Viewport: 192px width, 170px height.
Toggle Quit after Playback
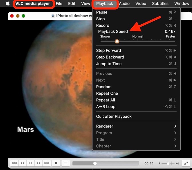[136, 116]
